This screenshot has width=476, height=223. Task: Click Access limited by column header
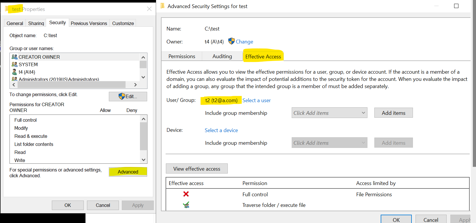376,183
